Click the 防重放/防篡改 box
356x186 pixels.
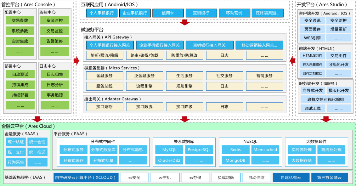click(184, 55)
